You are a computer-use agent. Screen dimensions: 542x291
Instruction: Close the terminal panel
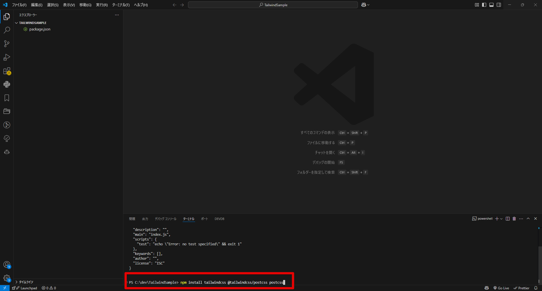point(536,219)
